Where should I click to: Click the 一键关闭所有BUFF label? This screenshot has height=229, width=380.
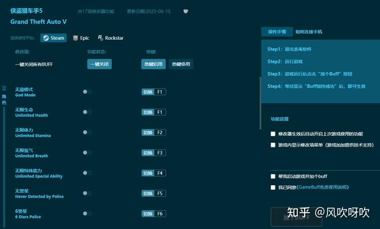pos(34,65)
